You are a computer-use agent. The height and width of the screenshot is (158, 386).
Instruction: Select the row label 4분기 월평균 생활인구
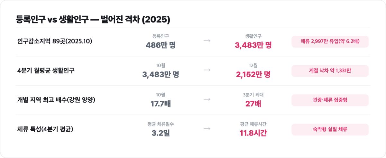46,71
